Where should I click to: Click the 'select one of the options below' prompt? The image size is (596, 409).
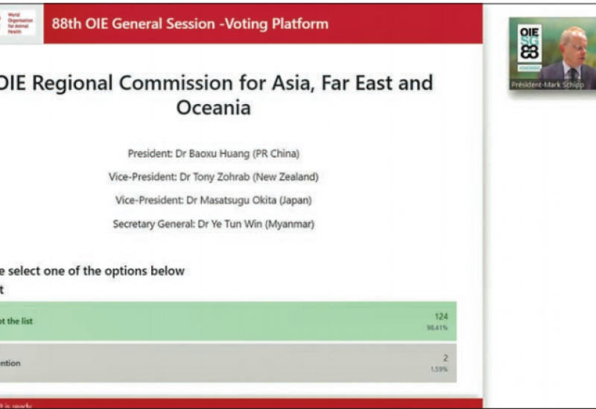[93, 271]
